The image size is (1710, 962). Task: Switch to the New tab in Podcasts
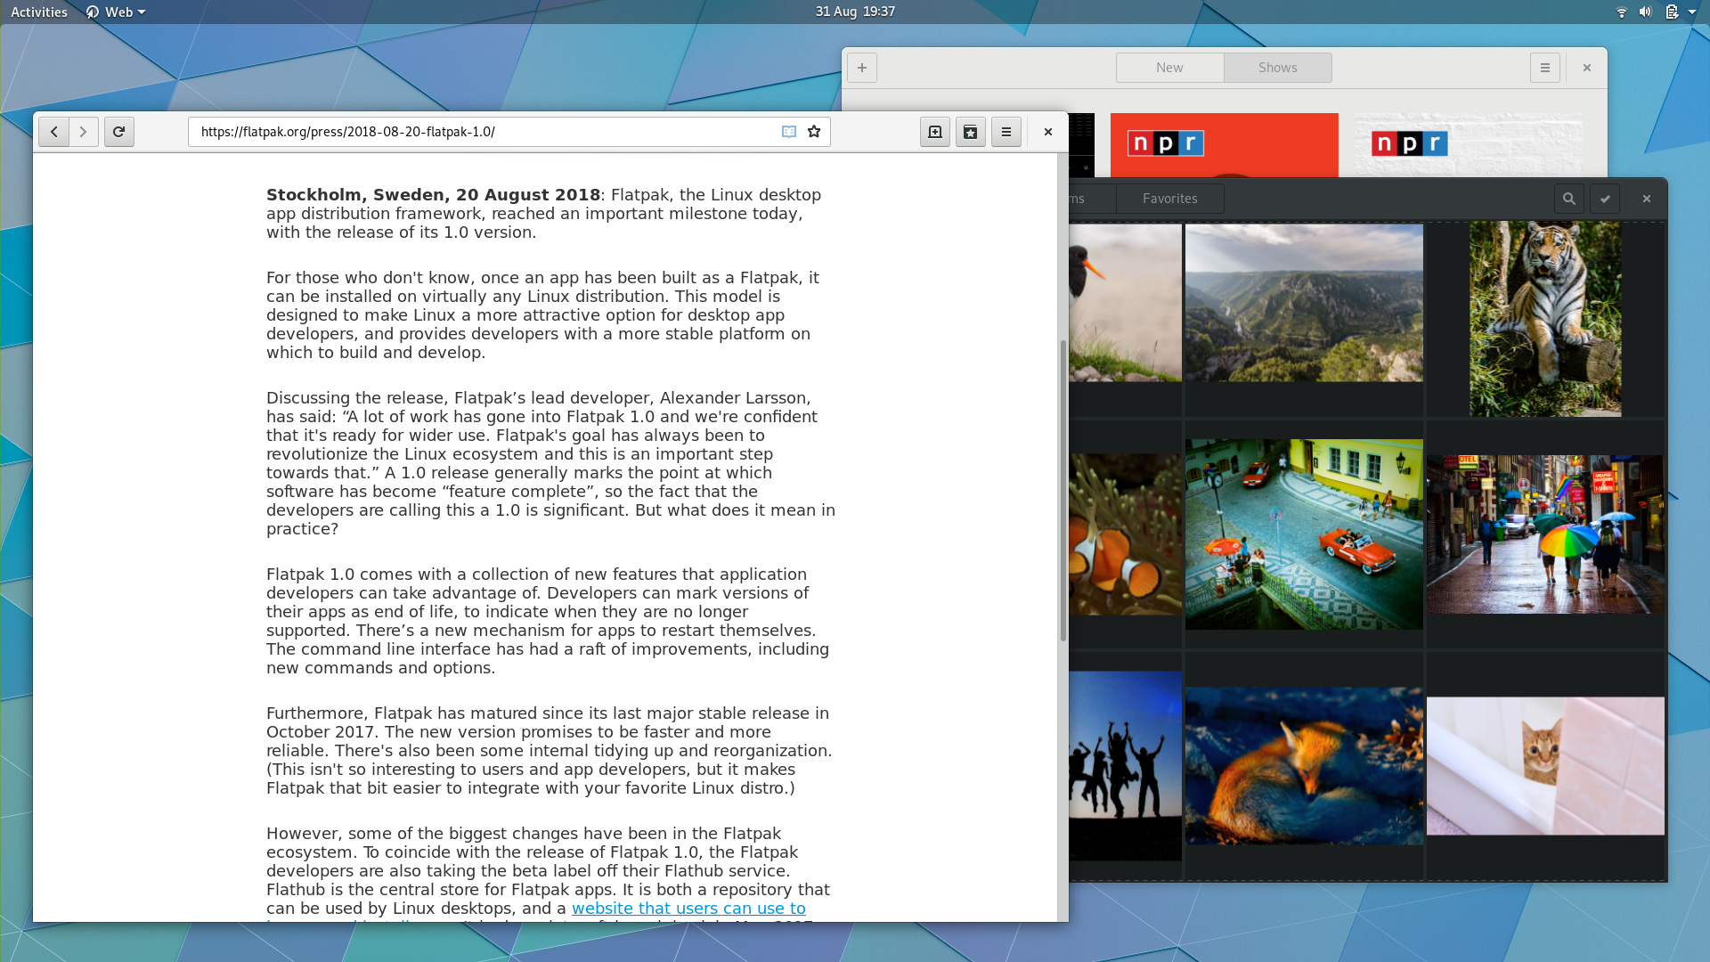pyautogui.click(x=1169, y=68)
